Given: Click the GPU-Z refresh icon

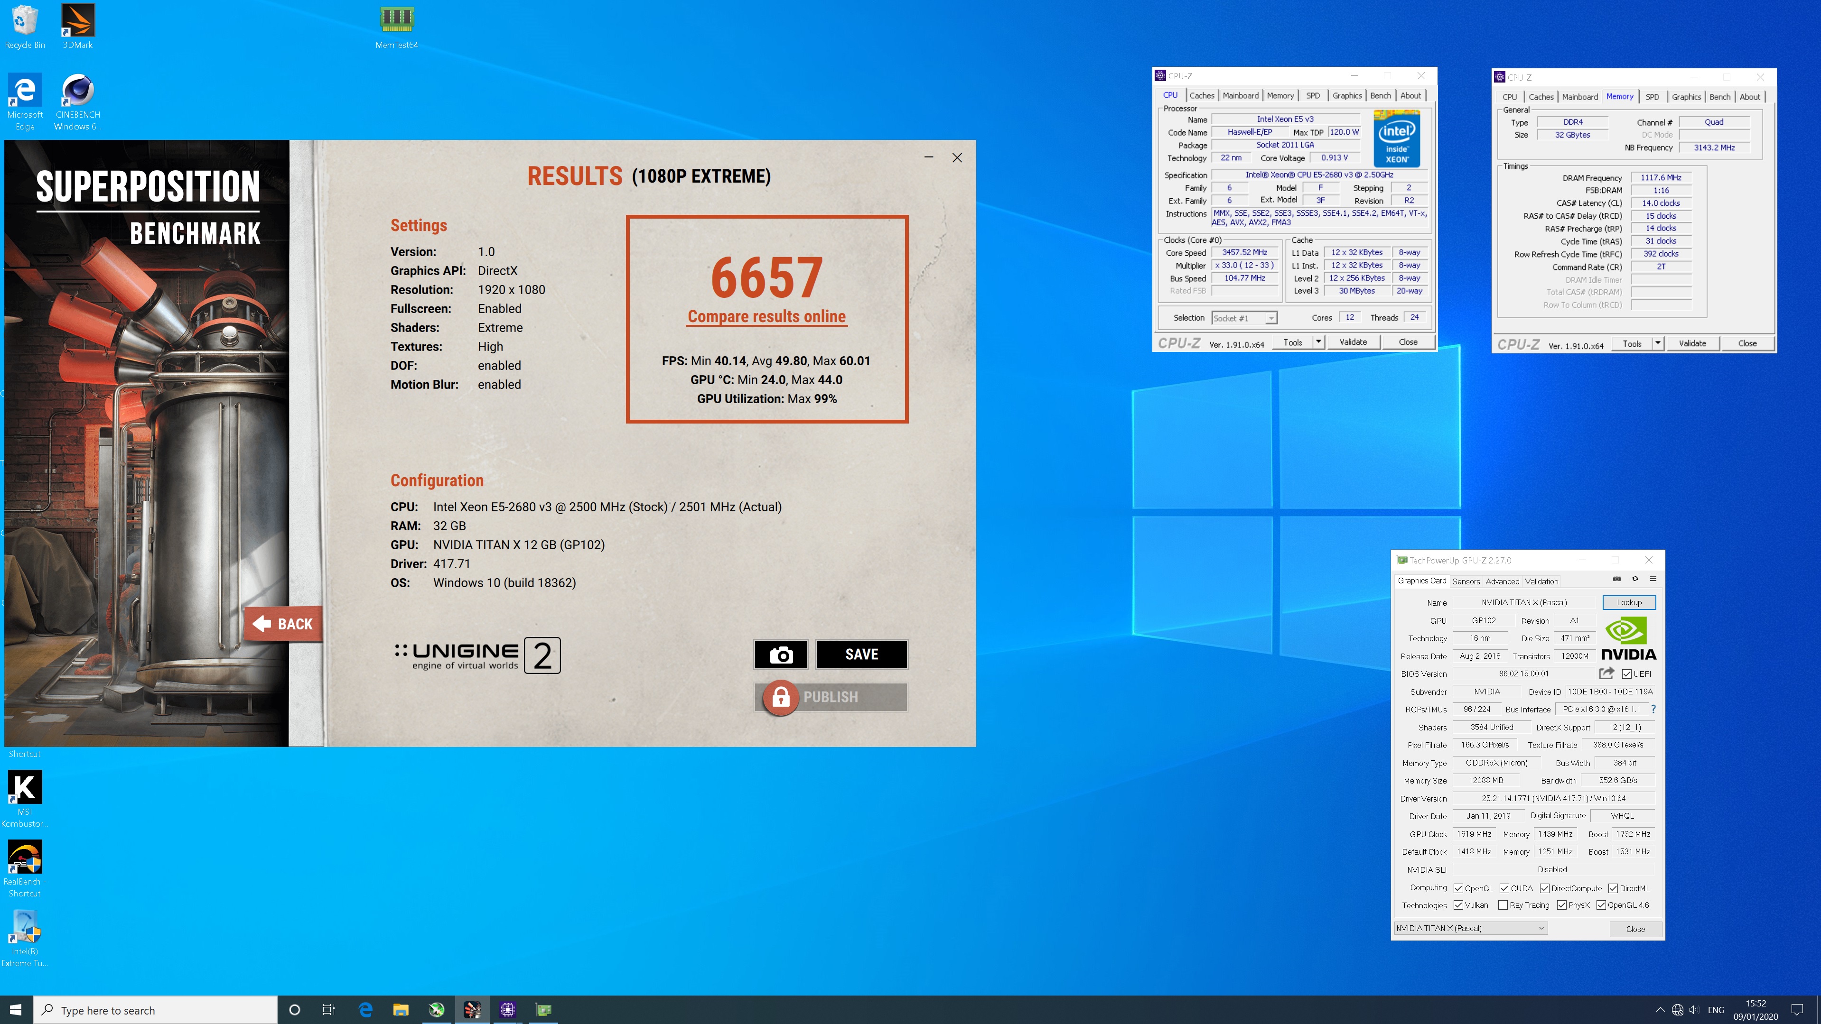Looking at the screenshot, I should [x=1635, y=579].
